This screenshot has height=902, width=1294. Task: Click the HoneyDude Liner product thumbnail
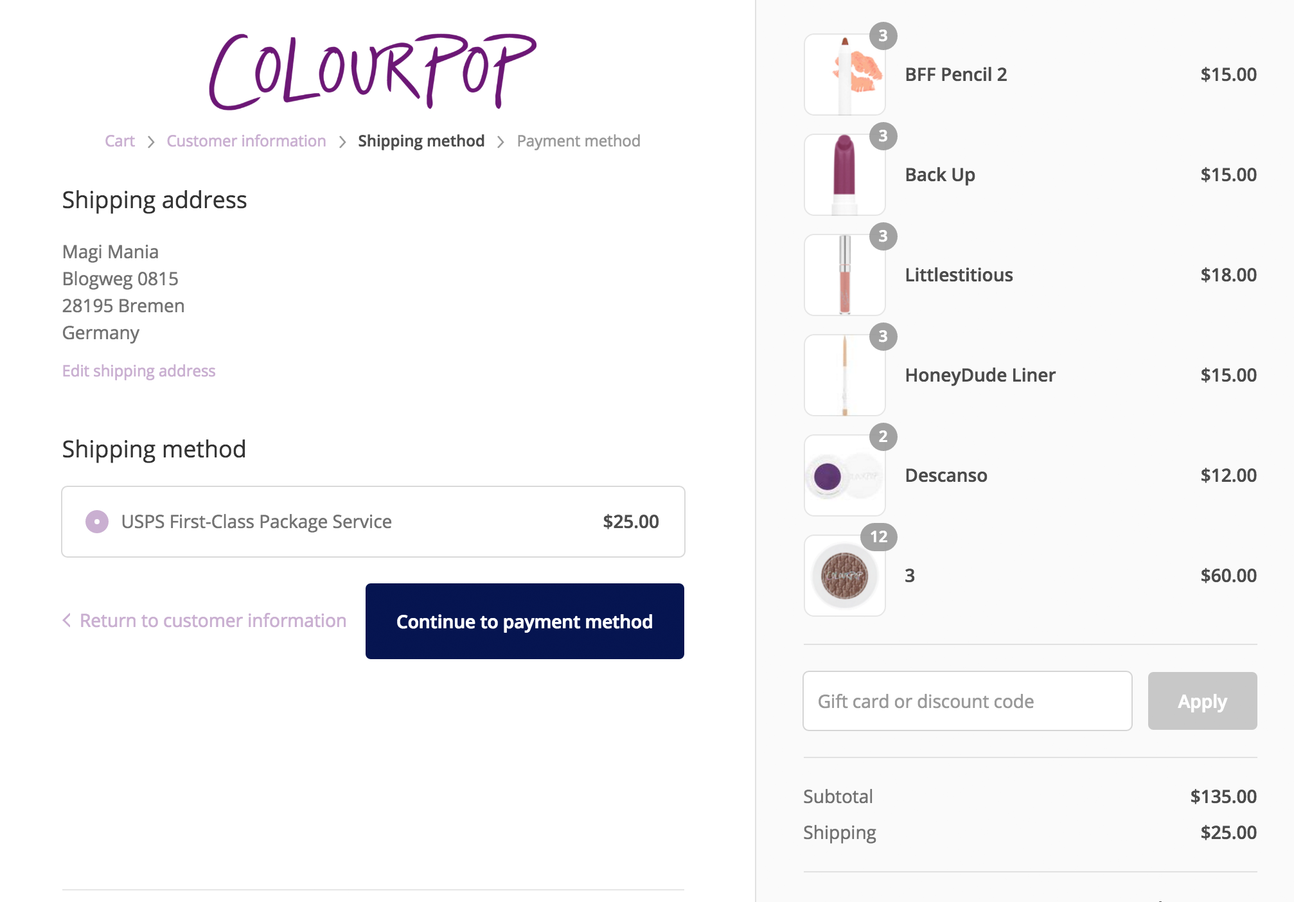(844, 375)
